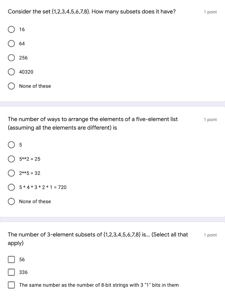Choose 64 as the number of subsets
Screen dimensions: 225x297
coord(11,44)
